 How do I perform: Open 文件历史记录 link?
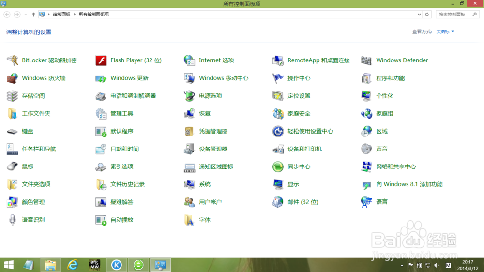tap(127, 184)
